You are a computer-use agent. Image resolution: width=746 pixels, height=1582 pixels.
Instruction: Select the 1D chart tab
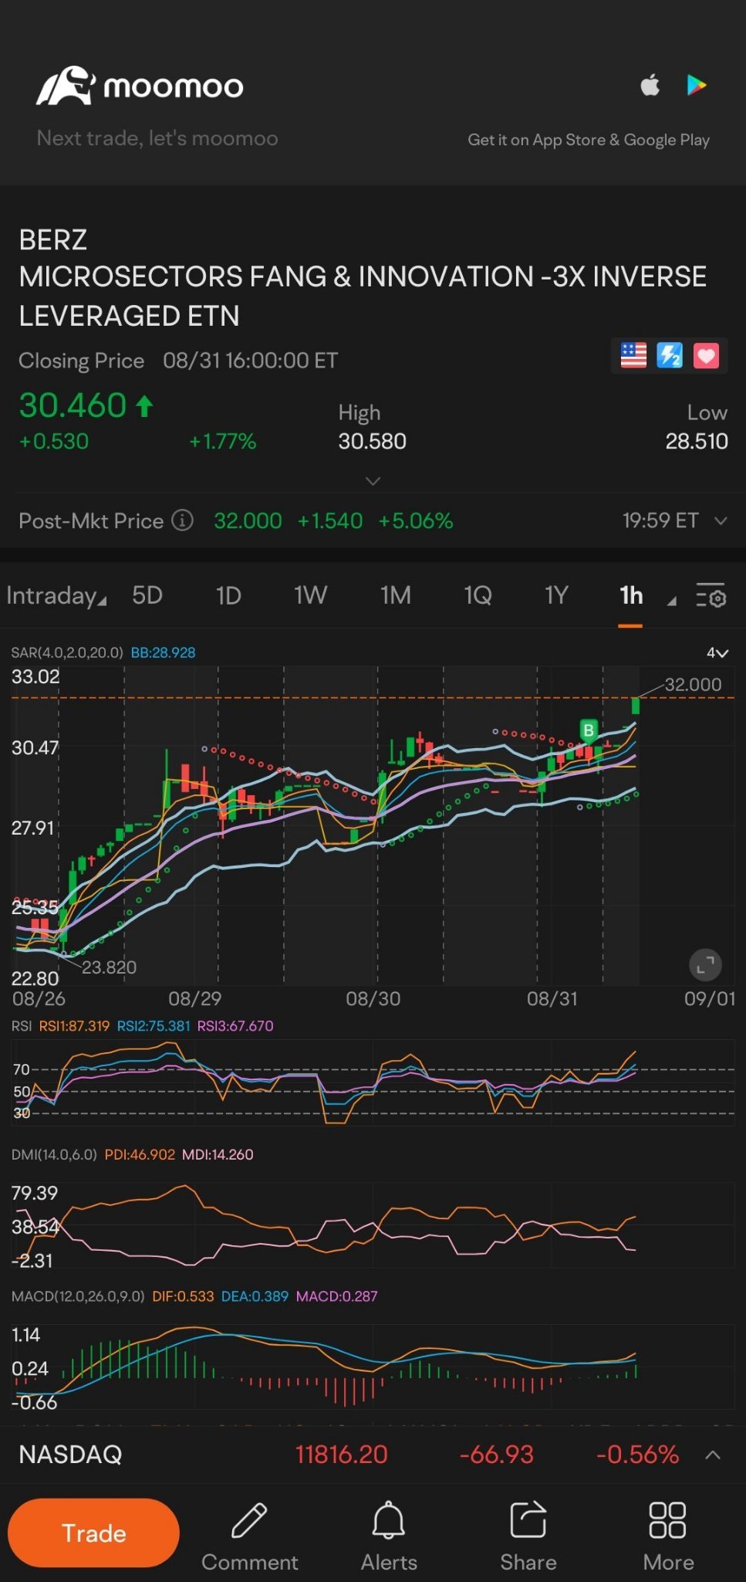(x=228, y=595)
